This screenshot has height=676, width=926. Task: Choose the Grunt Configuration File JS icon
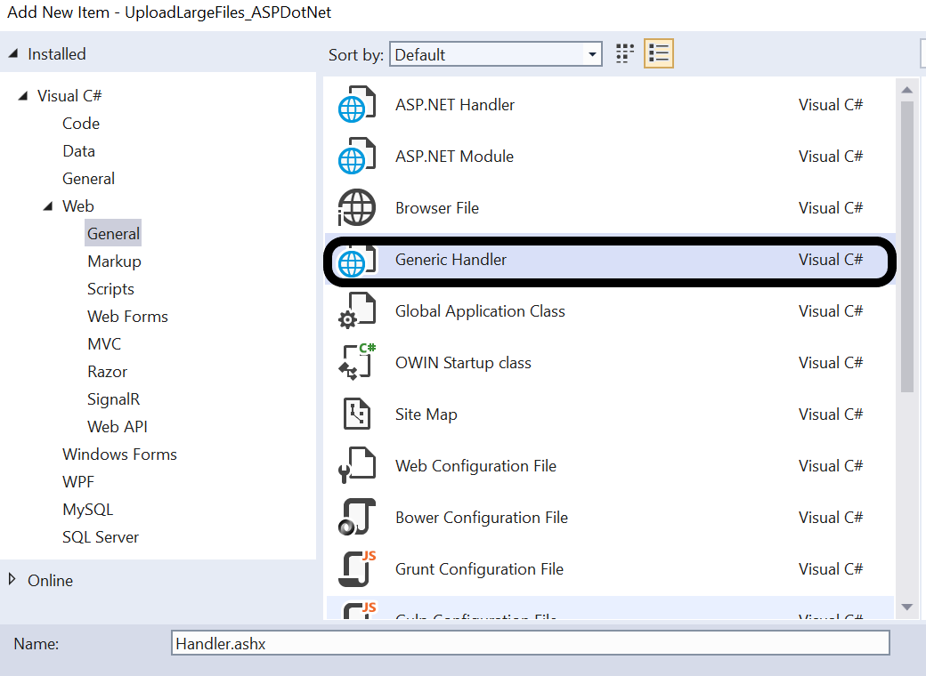(357, 568)
